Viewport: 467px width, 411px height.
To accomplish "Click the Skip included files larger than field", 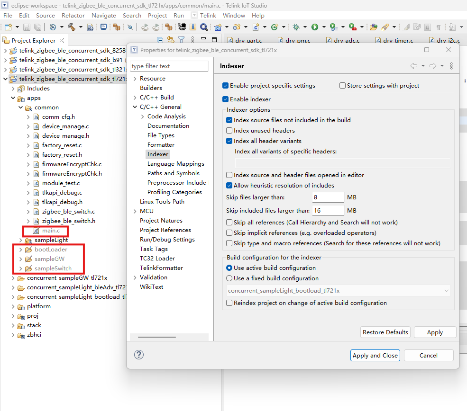I will click(x=328, y=211).
